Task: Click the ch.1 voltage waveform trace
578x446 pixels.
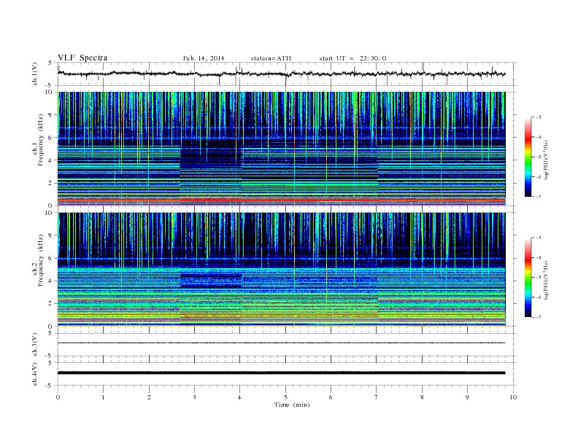Action: [x=281, y=74]
